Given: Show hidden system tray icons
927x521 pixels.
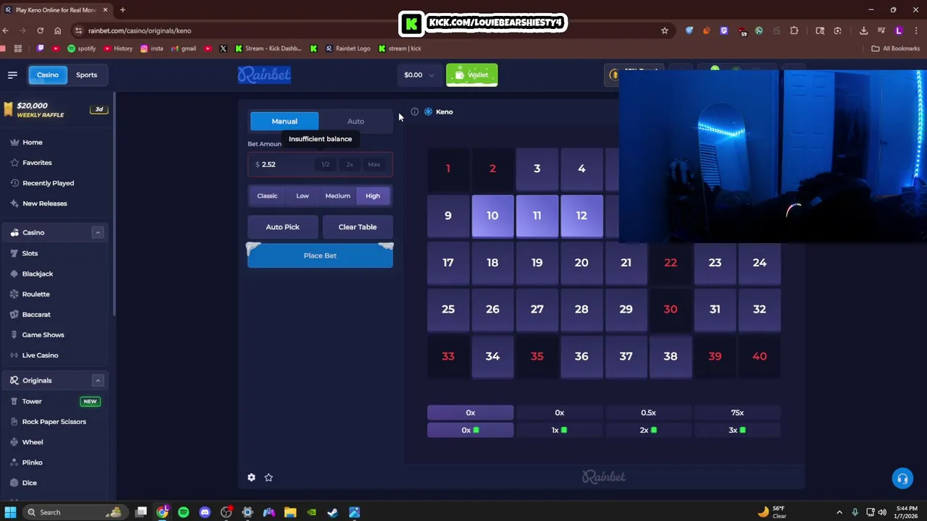Looking at the screenshot, I should [839, 512].
